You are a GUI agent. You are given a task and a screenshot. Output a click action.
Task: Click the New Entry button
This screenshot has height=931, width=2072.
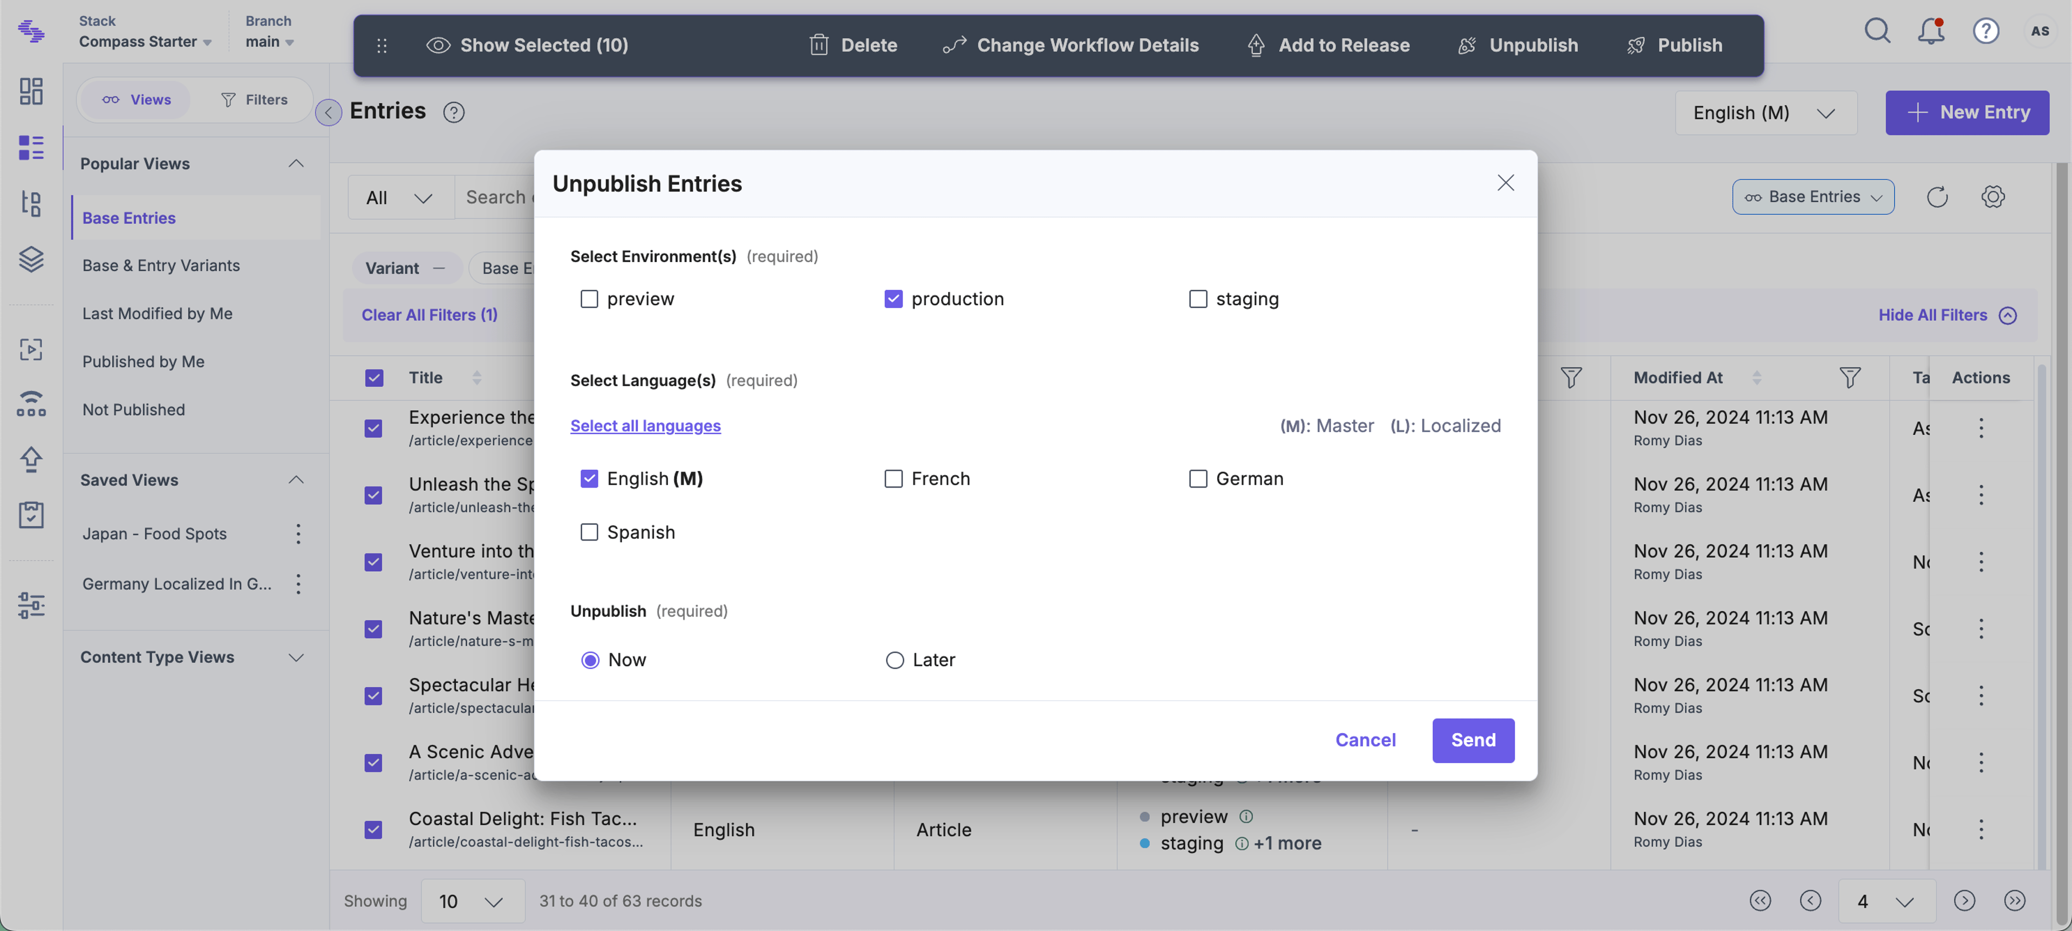pos(1967,113)
